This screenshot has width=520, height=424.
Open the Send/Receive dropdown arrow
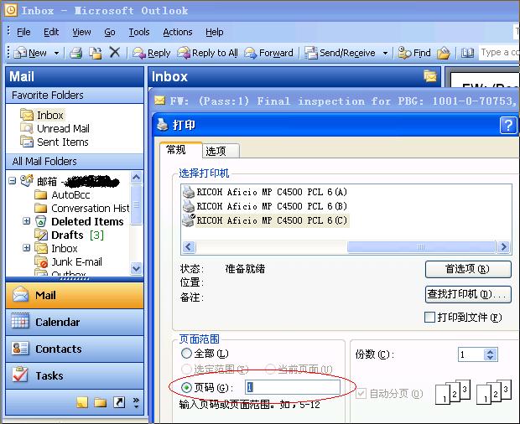click(x=385, y=53)
